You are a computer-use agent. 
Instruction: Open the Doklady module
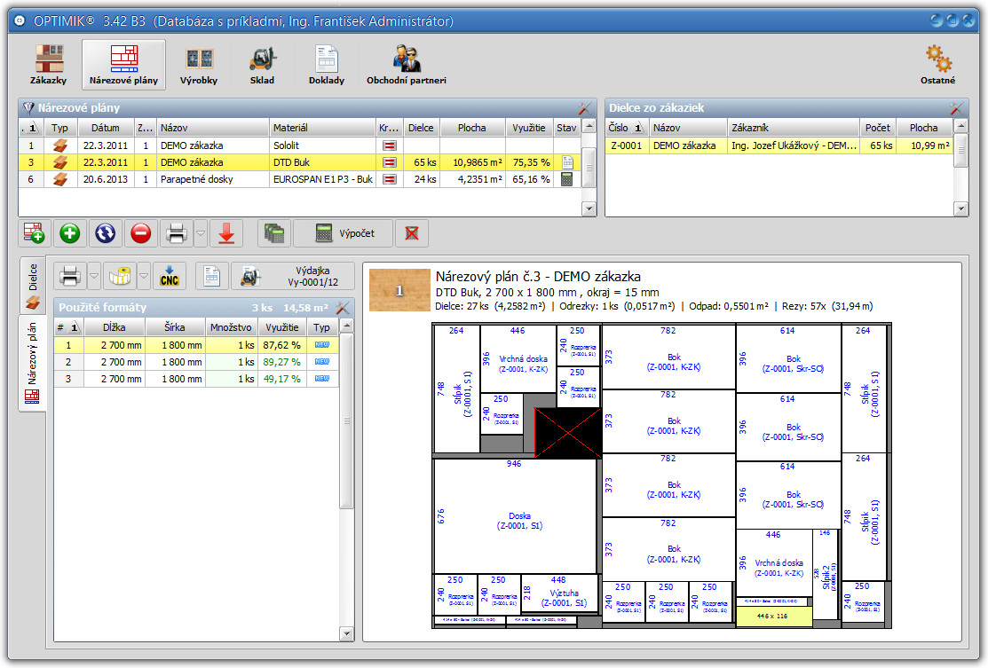pyautogui.click(x=327, y=65)
